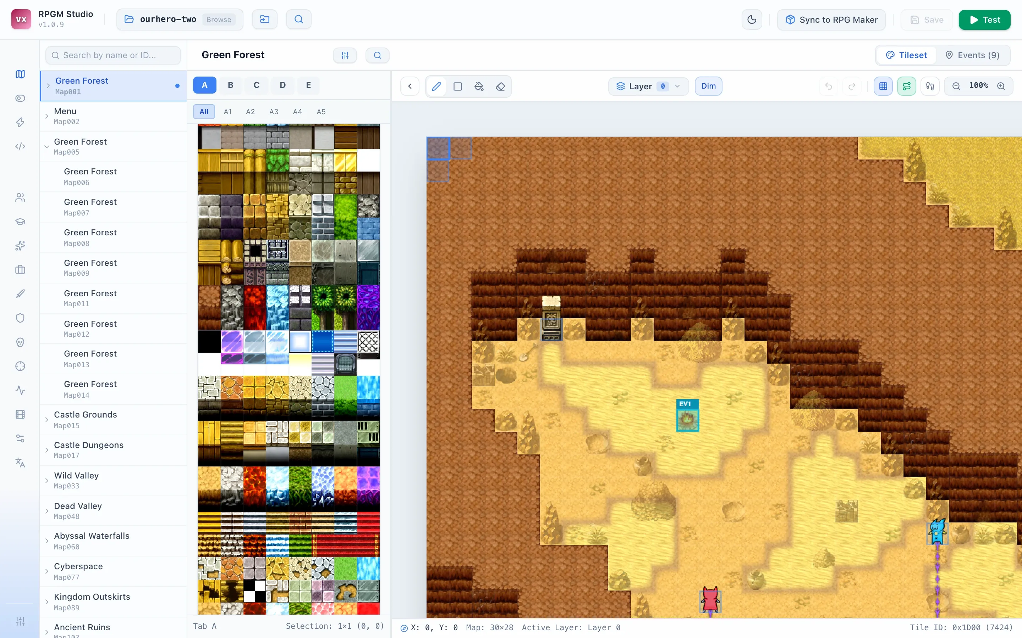Open the Events (9) tab
The width and height of the screenshot is (1022, 638).
tap(973, 55)
